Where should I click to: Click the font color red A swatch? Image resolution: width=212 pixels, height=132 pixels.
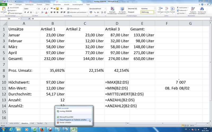pos(46,12)
